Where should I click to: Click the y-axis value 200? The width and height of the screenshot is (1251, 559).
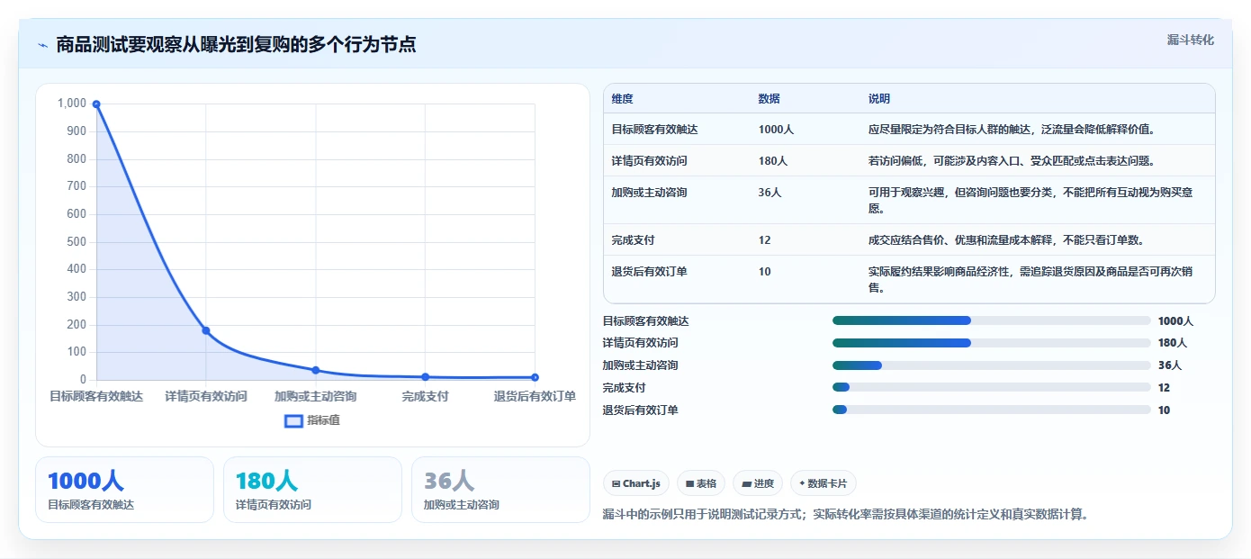[x=76, y=324]
